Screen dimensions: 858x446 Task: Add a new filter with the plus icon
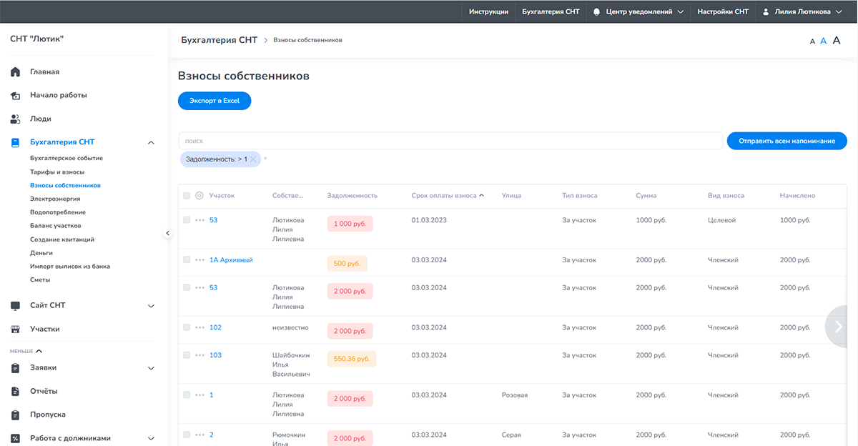coord(265,159)
